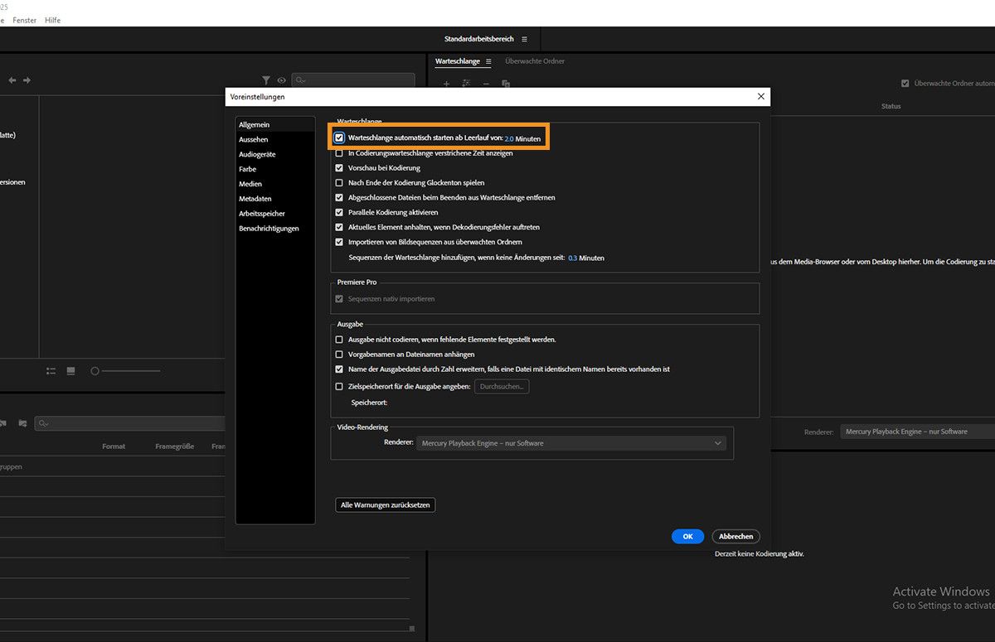Viewport: 995px width, 642px height.
Task: Toggle Aktuelles Element anhalten checkbox
Action: (x=339, y=227)
